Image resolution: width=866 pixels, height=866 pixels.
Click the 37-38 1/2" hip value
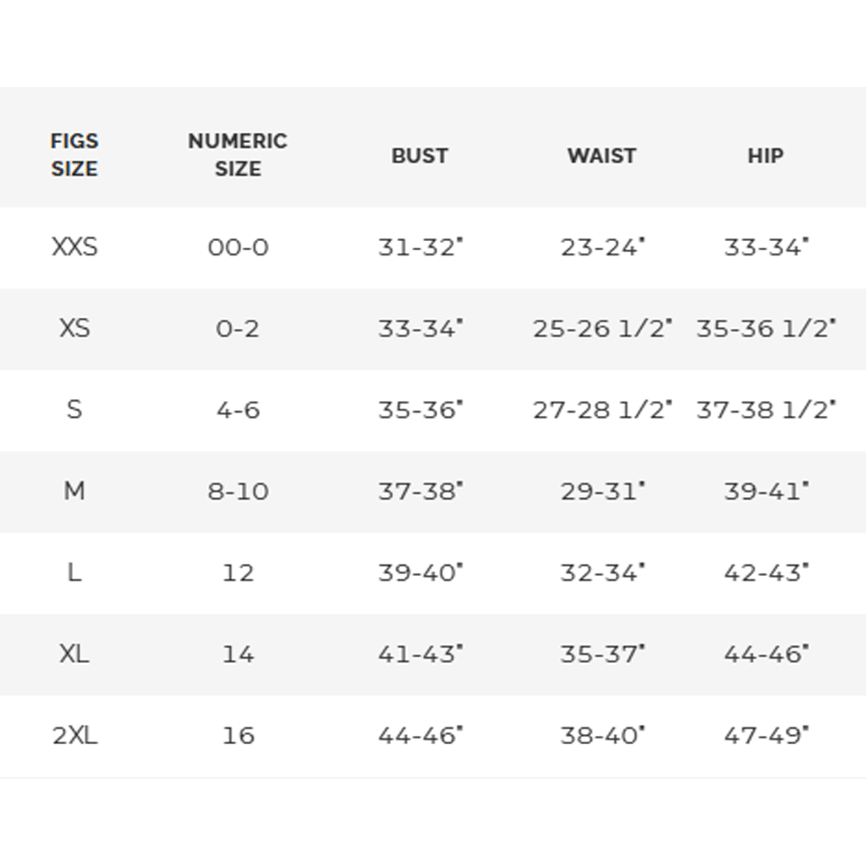[766, 410]
